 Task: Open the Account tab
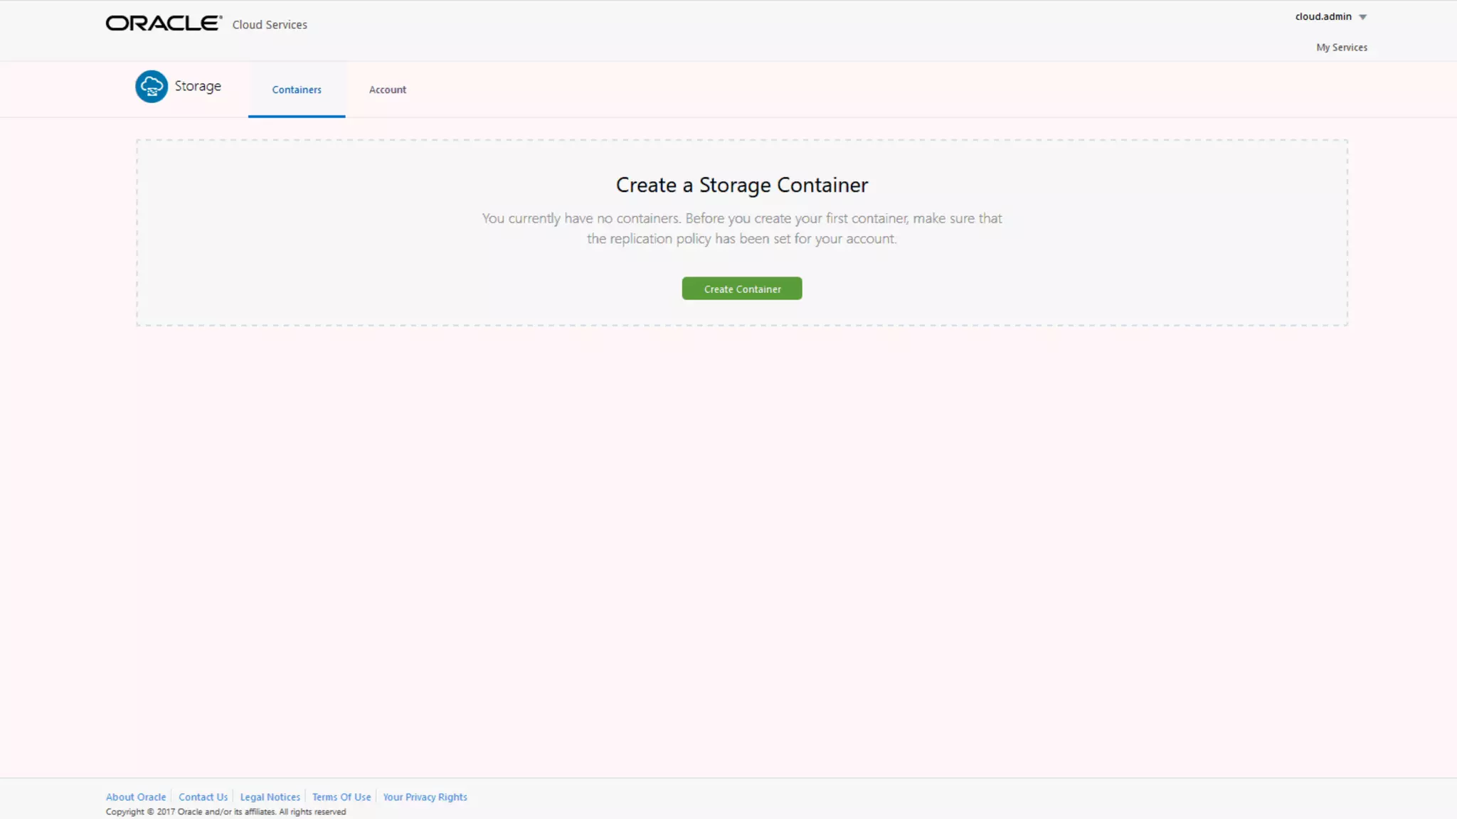point(387,90)
